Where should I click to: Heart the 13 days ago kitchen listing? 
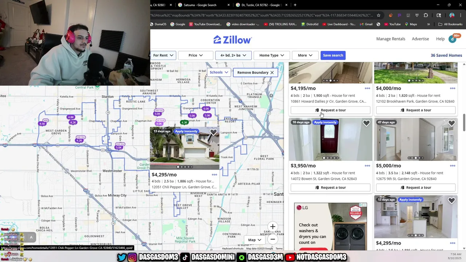[x=451, y=201]
